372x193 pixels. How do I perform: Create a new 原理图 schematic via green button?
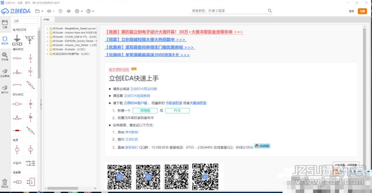(145, 110)
